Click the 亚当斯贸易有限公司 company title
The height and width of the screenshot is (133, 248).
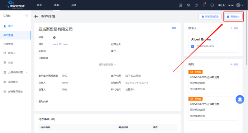(x=56, y=29)
